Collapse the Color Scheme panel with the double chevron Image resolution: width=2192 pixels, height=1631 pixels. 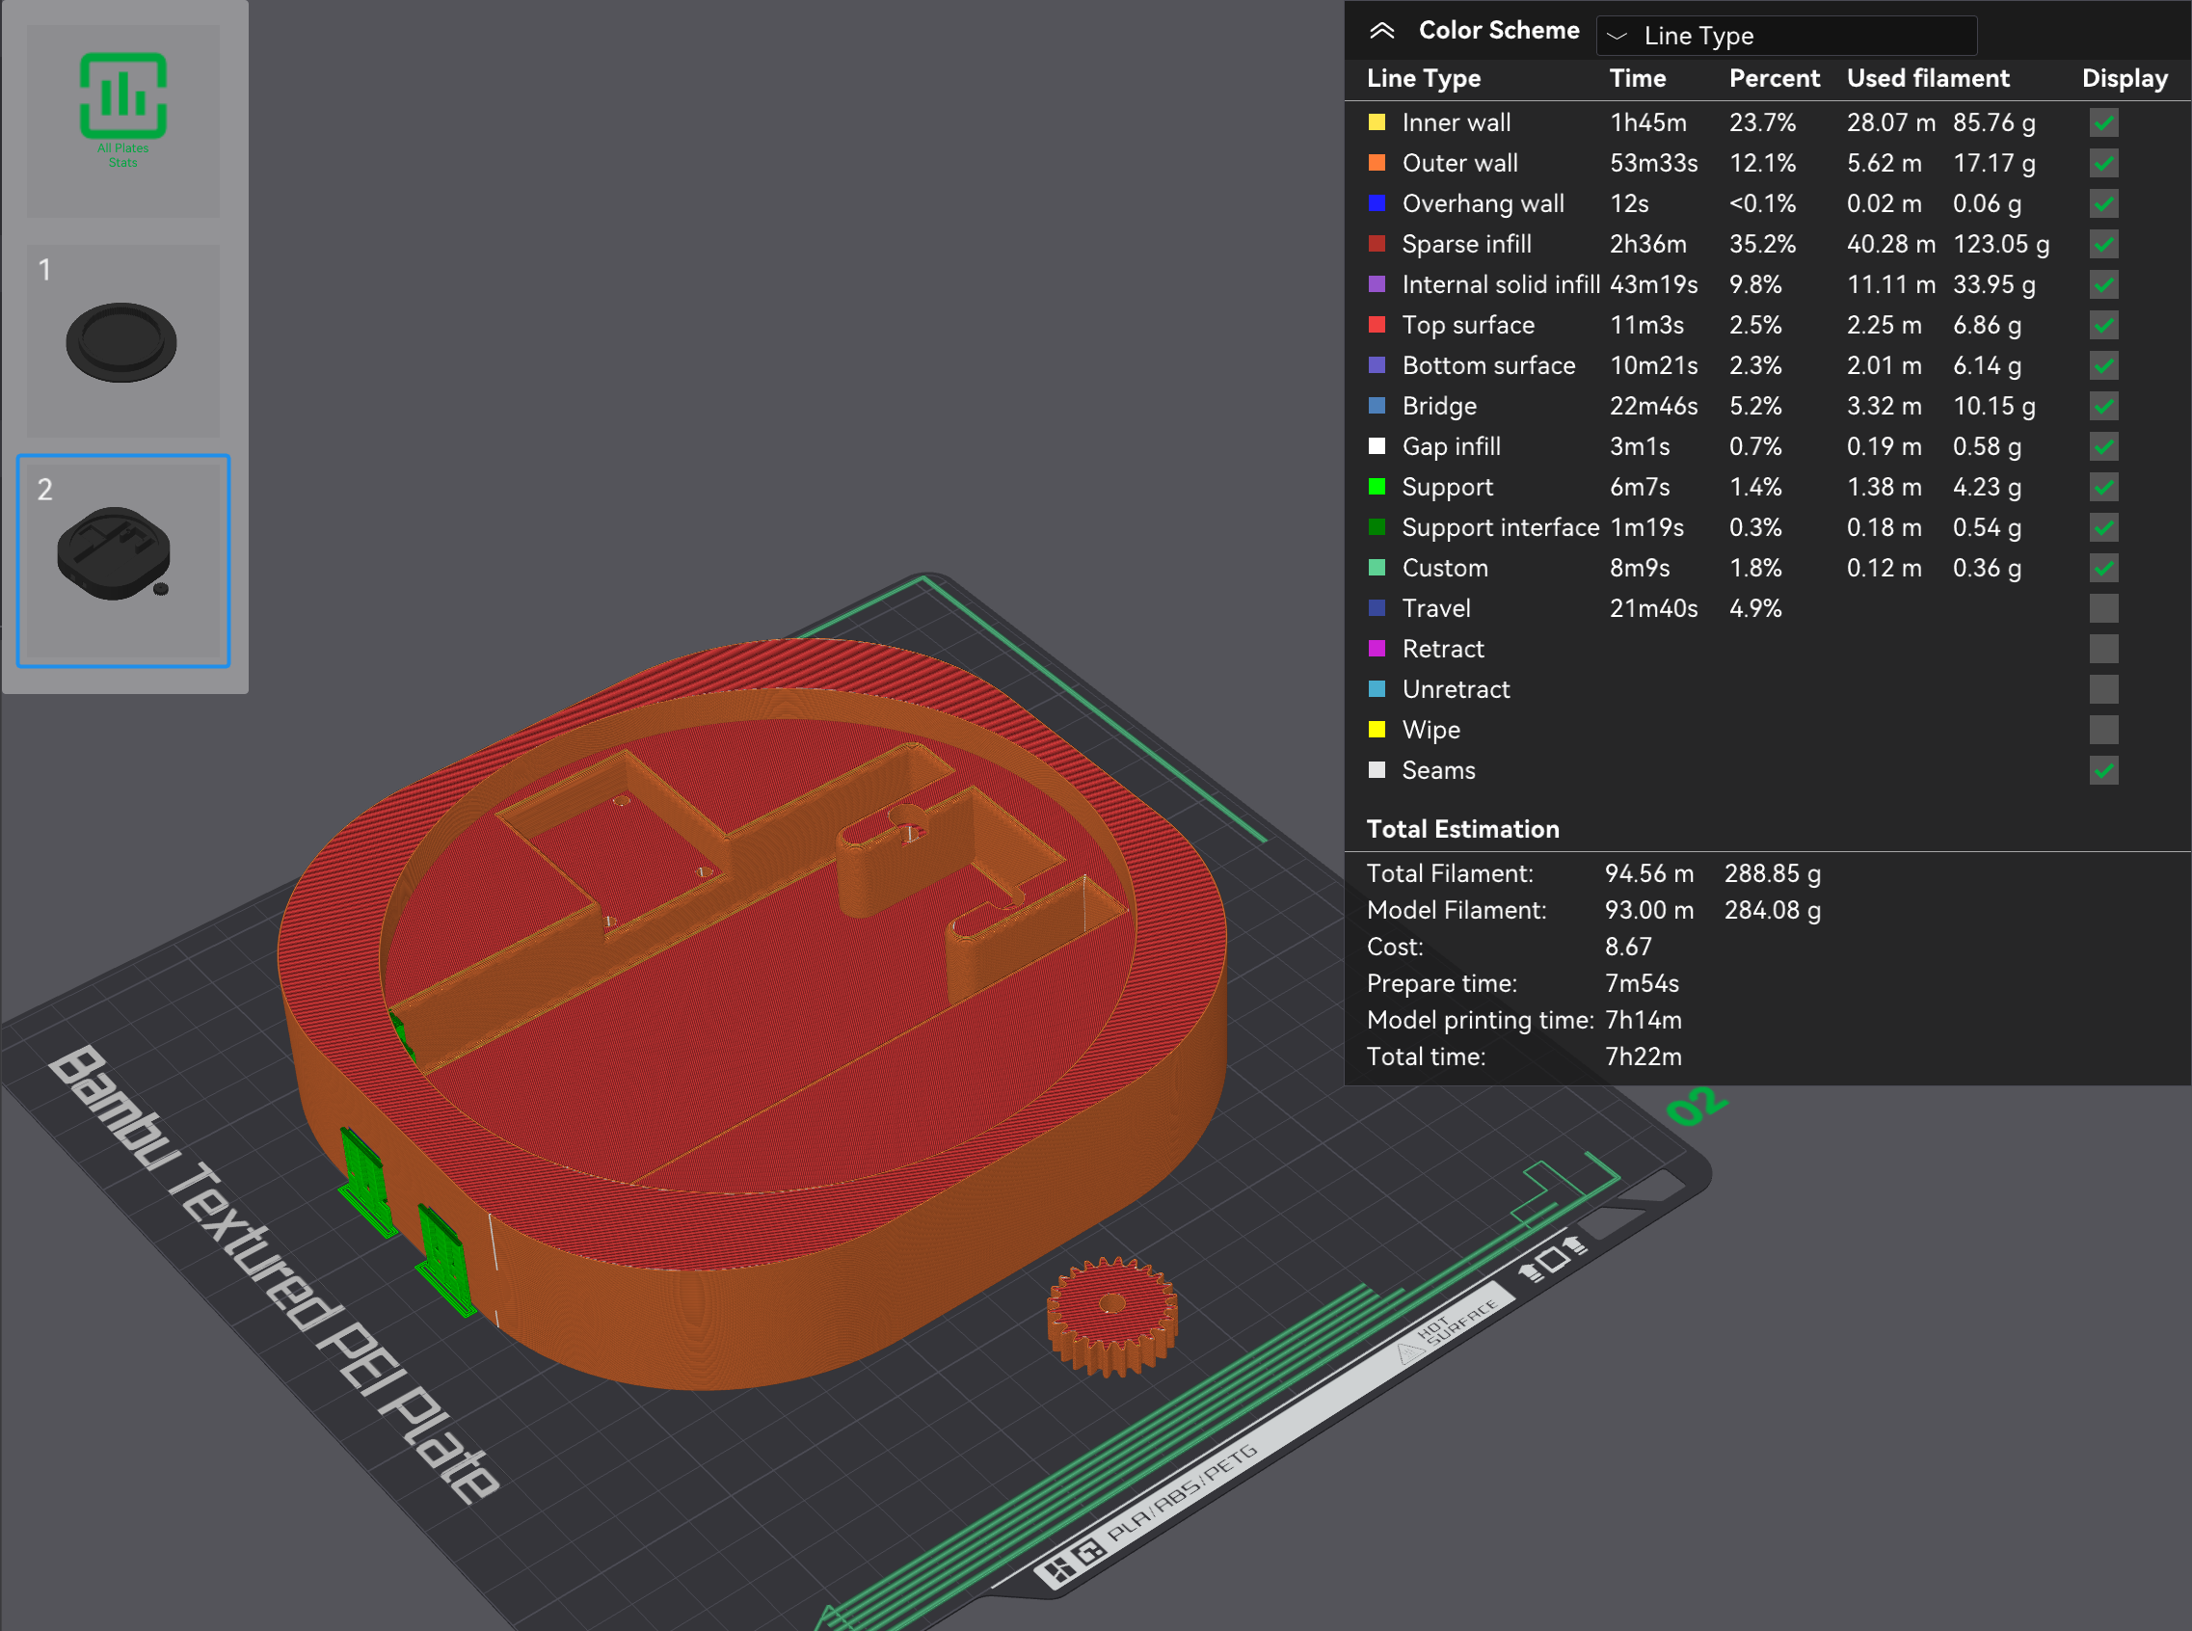point(1381,31)
